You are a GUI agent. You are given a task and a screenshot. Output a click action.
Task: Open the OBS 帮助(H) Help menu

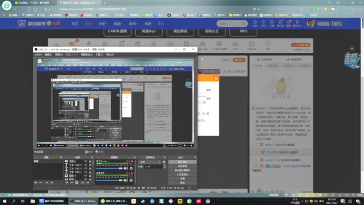pyautogui.click(x=110, y=55)
